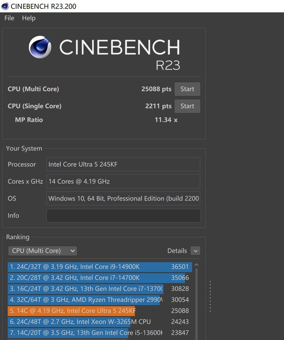This screenshot has height=340, width=284.
Task: Open the Help menu
Action: [x=29, y=18]
